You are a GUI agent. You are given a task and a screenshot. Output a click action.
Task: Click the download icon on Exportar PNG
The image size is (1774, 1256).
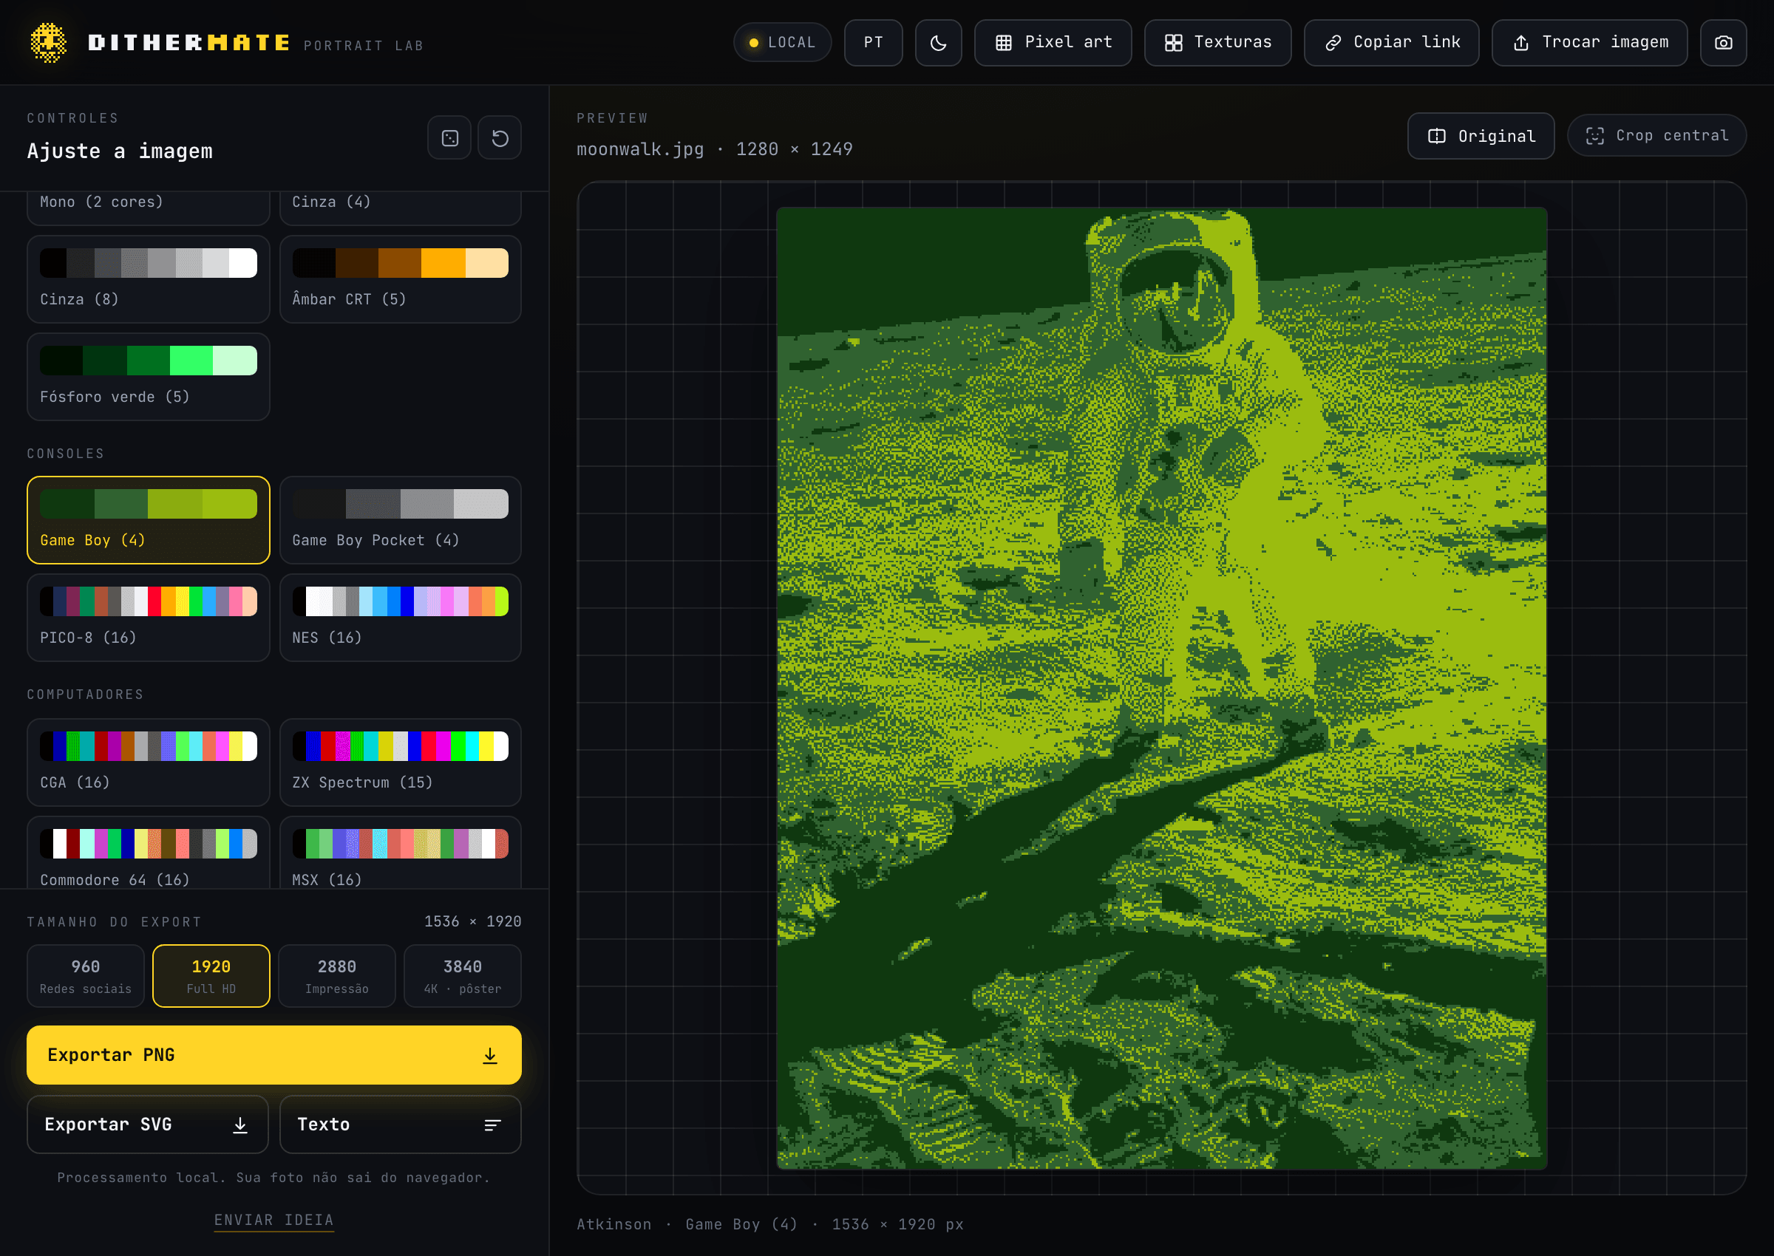point(490,1056)
